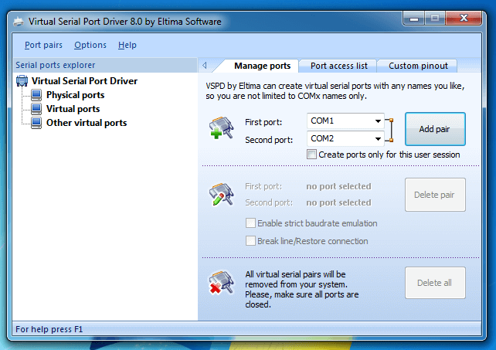Click the edit pair pencil plug icon

pyautogui.click(x=221, y=194)
